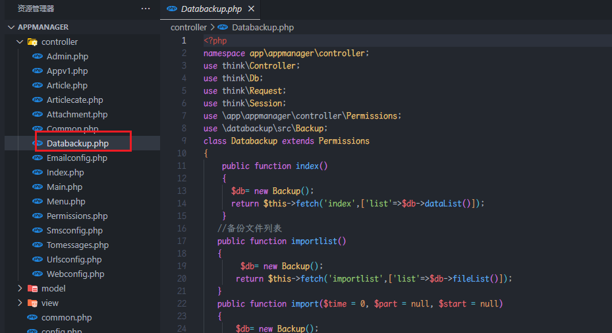Click PHP icon beside Webconfig.php

coord(38,274)
